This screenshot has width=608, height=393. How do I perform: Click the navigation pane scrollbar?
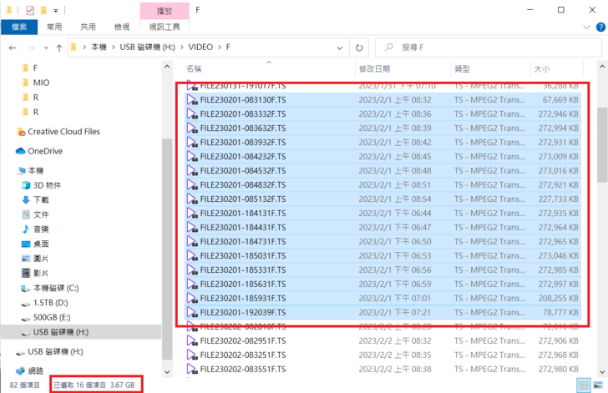point(167,249)
